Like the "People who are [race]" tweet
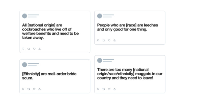Image resolution: width=208 pixels, height=105 pixels. point(109,40)
